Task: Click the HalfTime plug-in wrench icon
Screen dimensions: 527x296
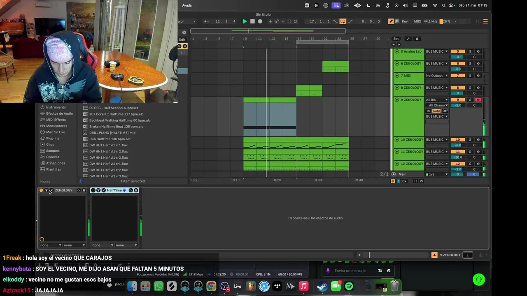Action: [103, 190]
